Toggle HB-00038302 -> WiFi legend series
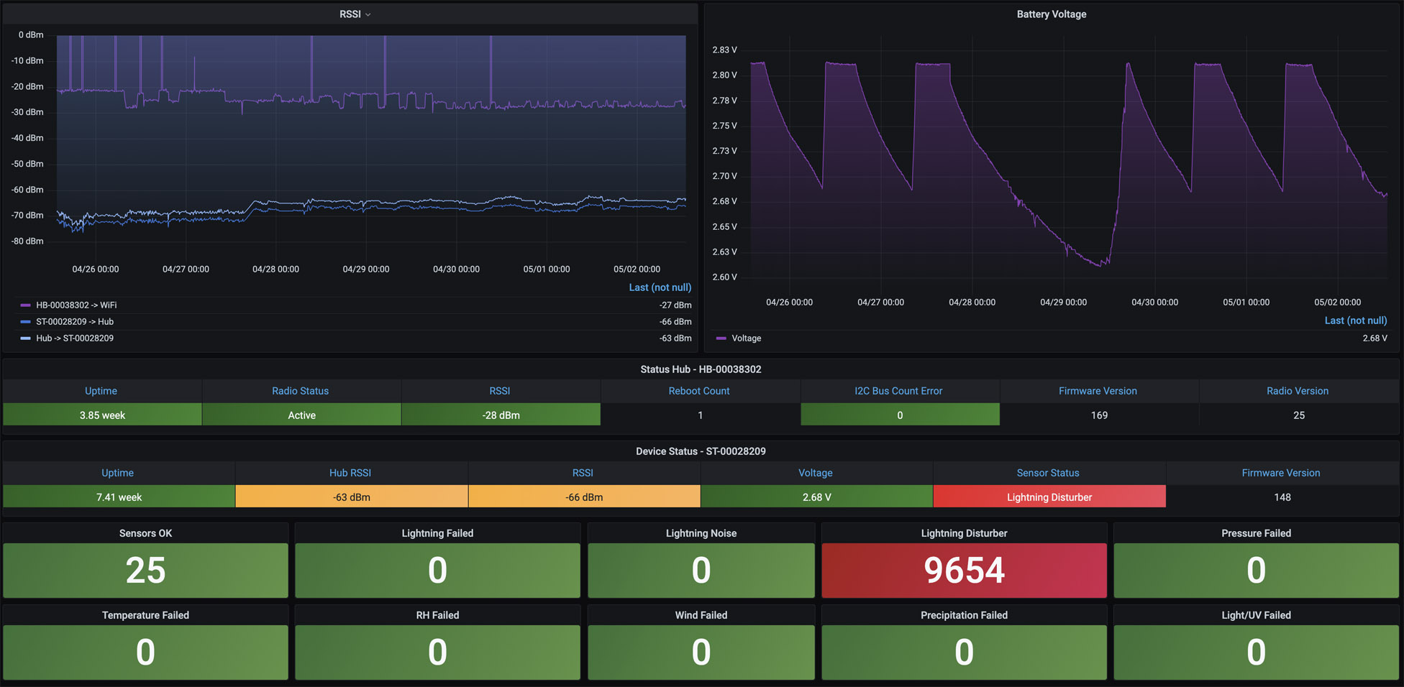The width and height of the screenshot is (1404, 687). coord(76,305)
